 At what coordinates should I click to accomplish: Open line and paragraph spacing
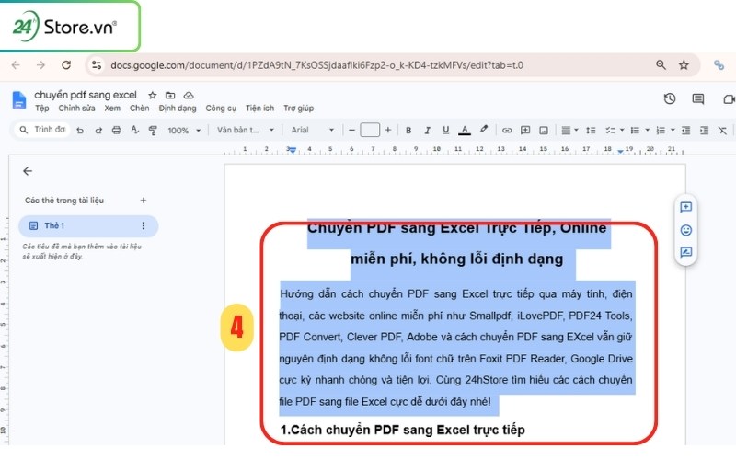pyautogui.click(x=591, y=131)
